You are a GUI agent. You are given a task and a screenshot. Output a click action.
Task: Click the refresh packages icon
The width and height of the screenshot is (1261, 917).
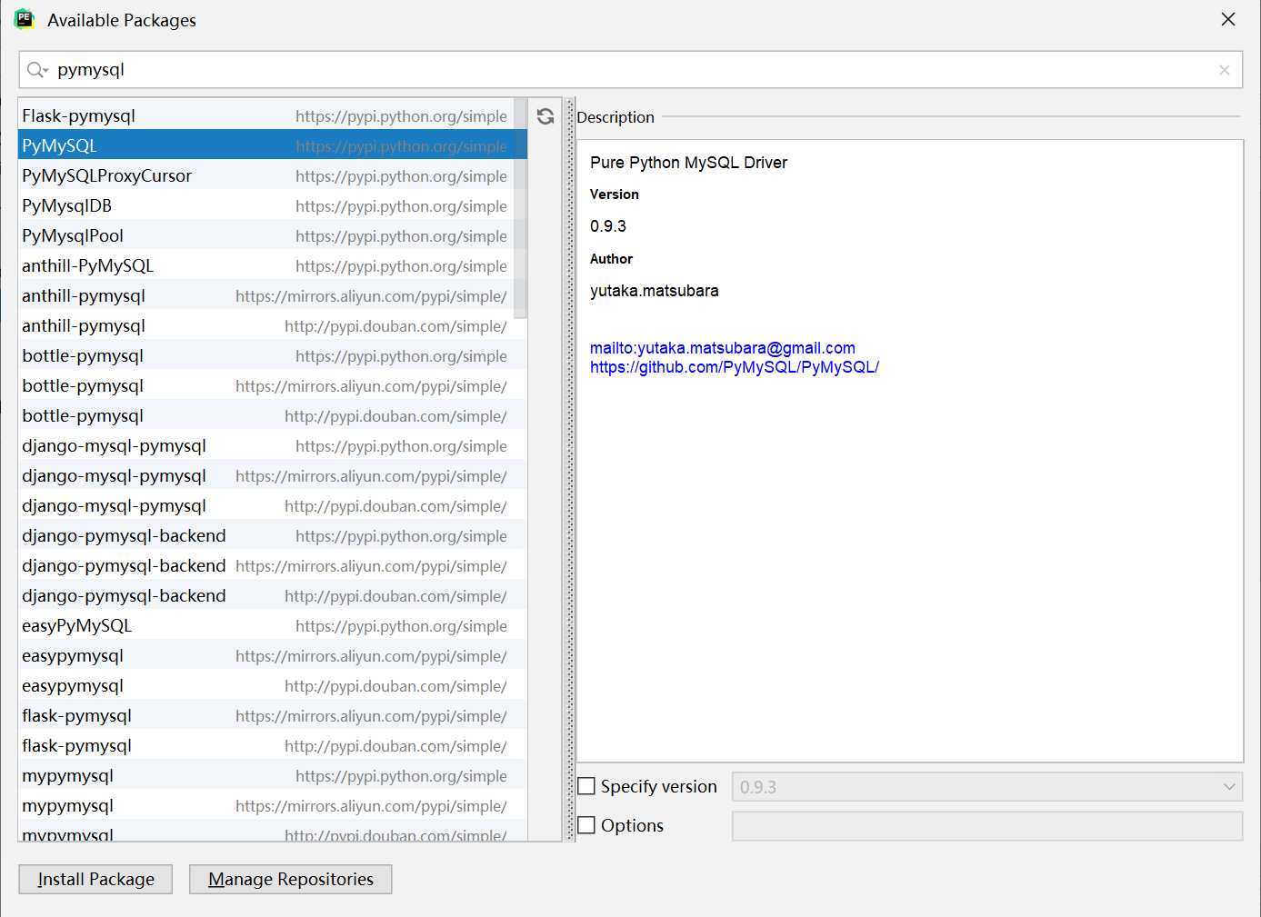(545, 116)
